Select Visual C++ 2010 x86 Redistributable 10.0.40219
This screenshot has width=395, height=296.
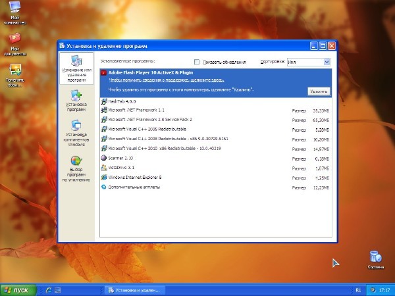click(x=216, y=149)
